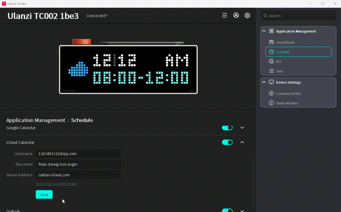This screenshot has width=341, height=212.
Task: Click the Search box
Action: coord(299,16)
